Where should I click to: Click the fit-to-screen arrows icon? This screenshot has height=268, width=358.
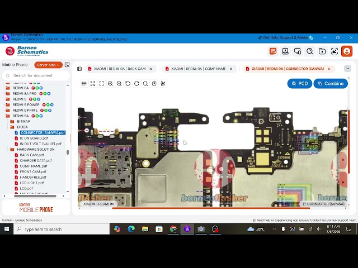point(93,84)
